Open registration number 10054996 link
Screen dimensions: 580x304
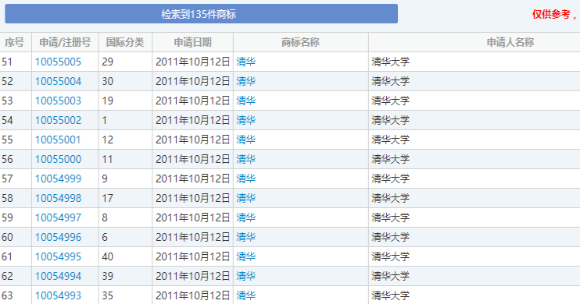click(58, 237)
